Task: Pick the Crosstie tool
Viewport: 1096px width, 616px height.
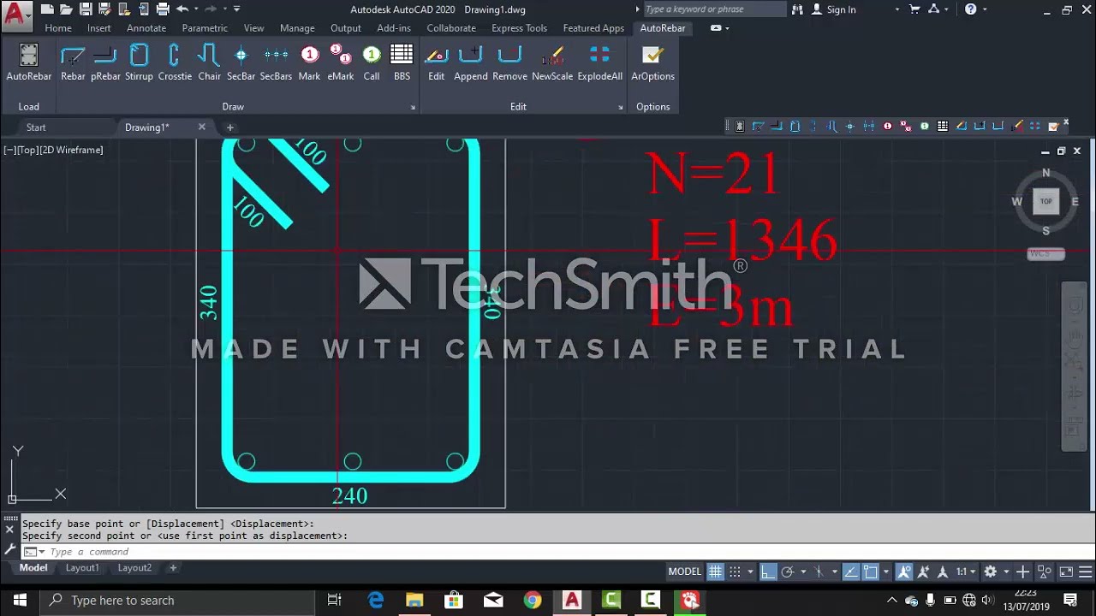Action: click(x=175, y=63)
